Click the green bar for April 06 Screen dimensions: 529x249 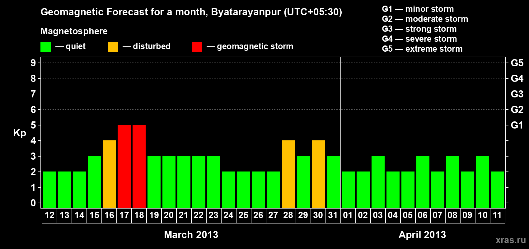point(423,182)
